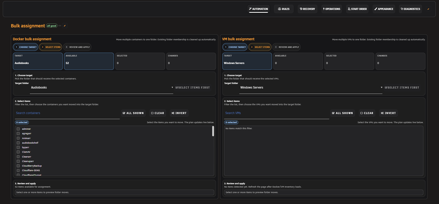Viewport: 439px width, 204px height.
Task: Click All Shown in the Docker panel
Action: click(x=133, y=113)
